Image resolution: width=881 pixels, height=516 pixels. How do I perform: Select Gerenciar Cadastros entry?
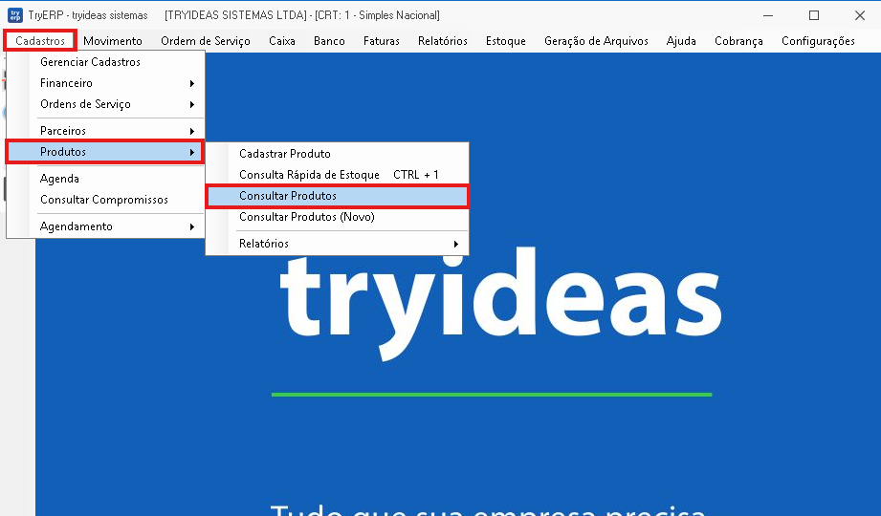(x=105, y=62)
